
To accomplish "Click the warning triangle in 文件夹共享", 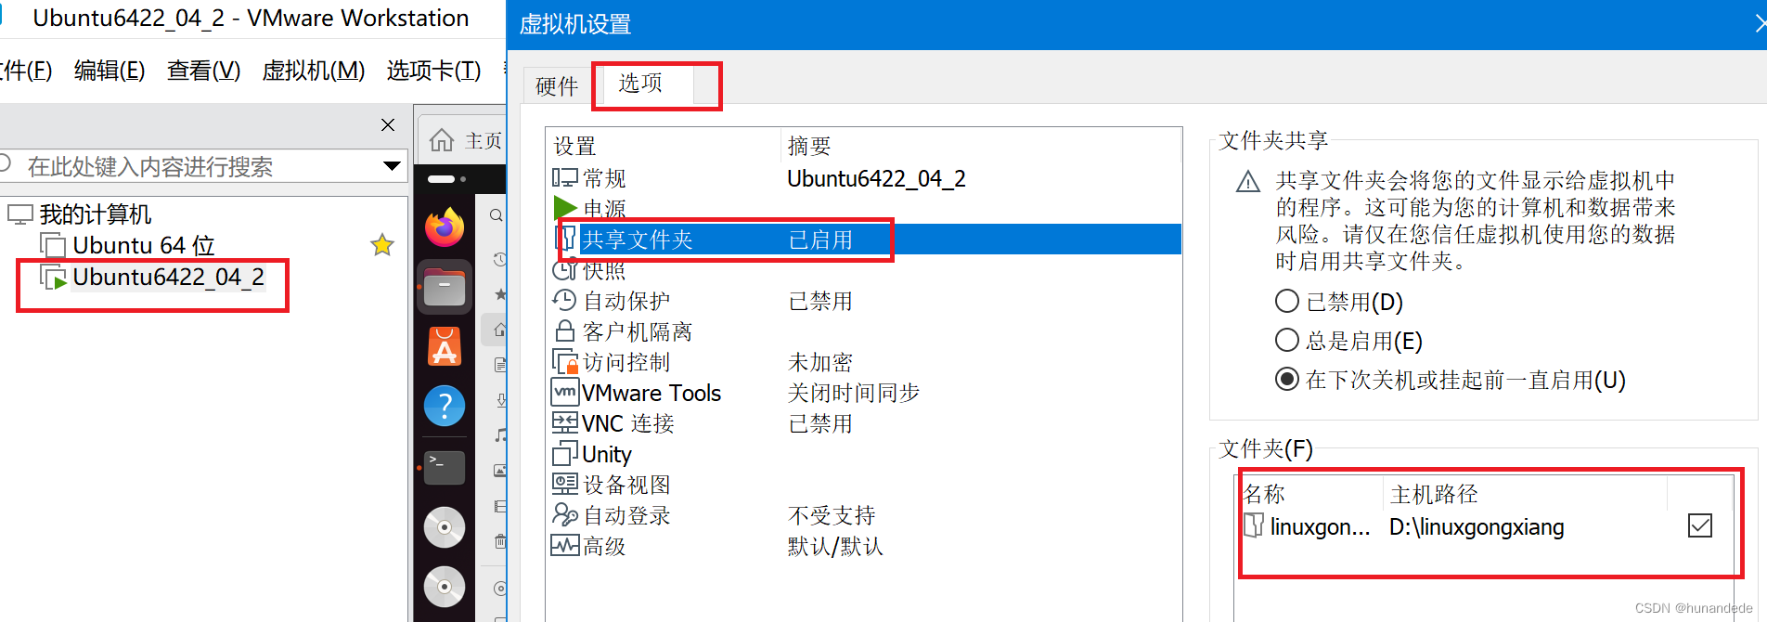I will [1248, 181].
